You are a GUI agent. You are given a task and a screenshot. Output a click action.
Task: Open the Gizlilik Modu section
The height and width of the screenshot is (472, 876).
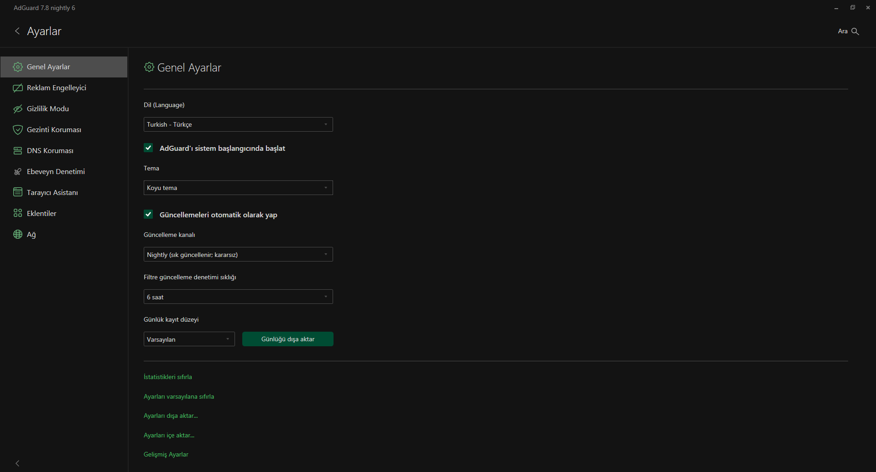click(x=64, y=109)
